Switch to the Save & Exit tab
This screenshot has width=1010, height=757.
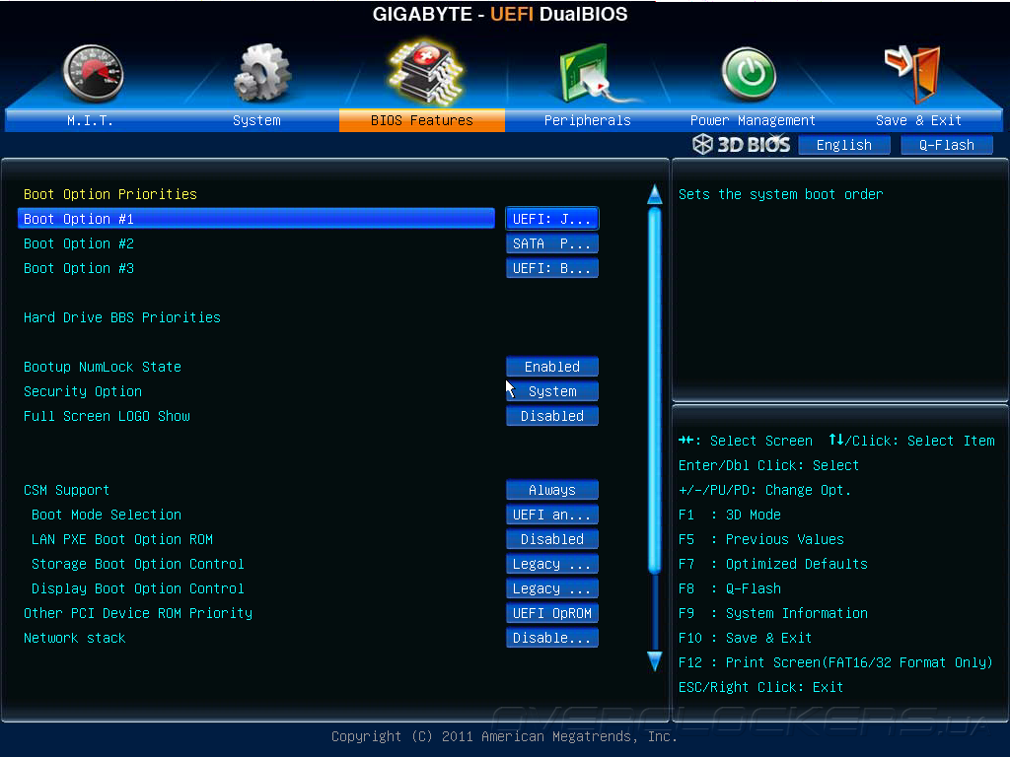click(x=918, y=120)
